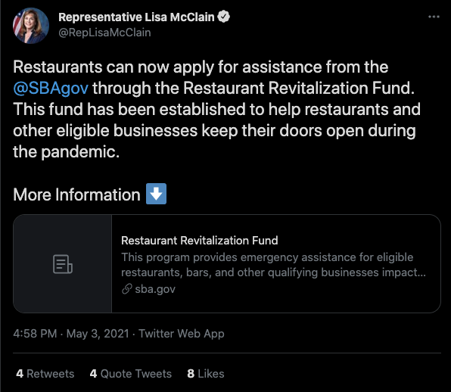
Task: Click the document icon in link card
Action: click(62, 264)
